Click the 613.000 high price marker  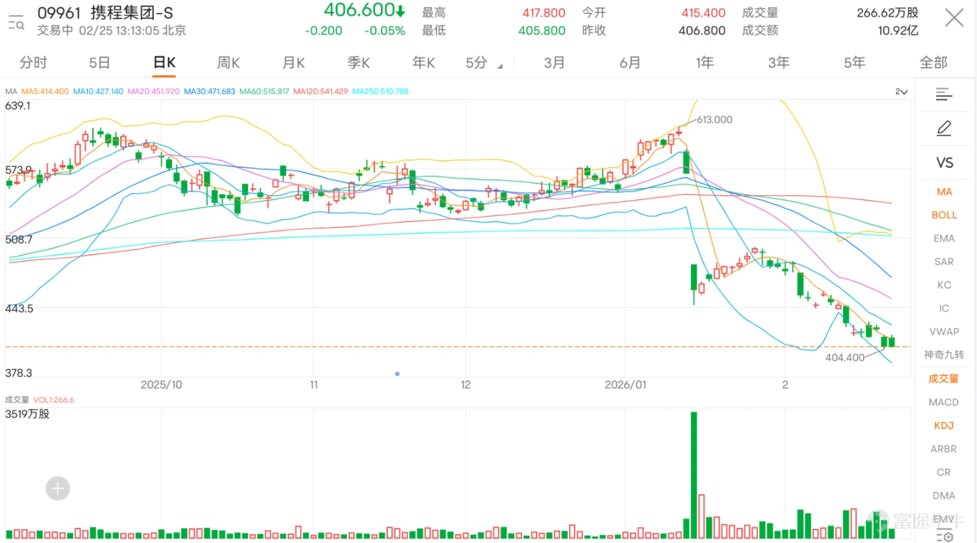click(714, 120)
